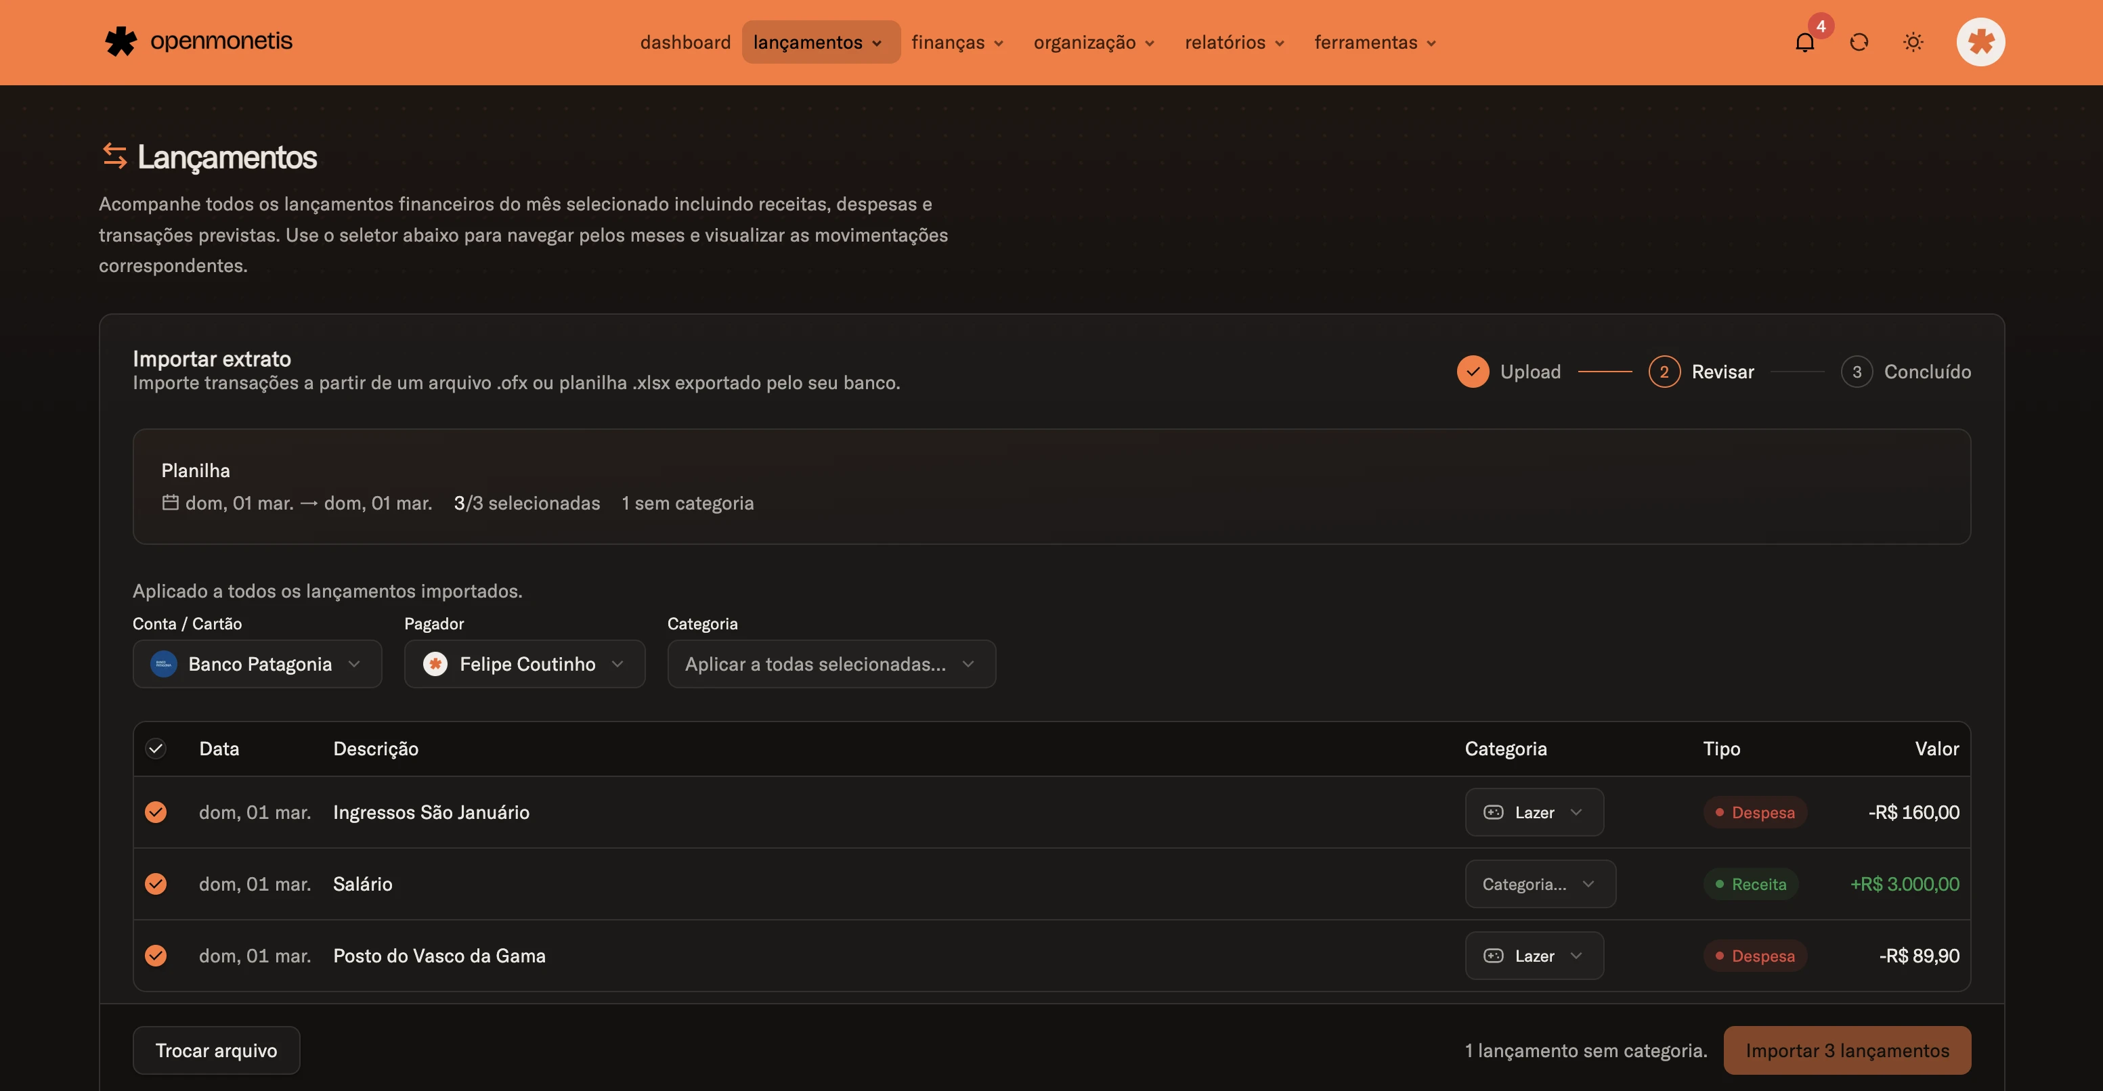
Task: Toggle the select-all checkbox in table header
Action: 156,749
